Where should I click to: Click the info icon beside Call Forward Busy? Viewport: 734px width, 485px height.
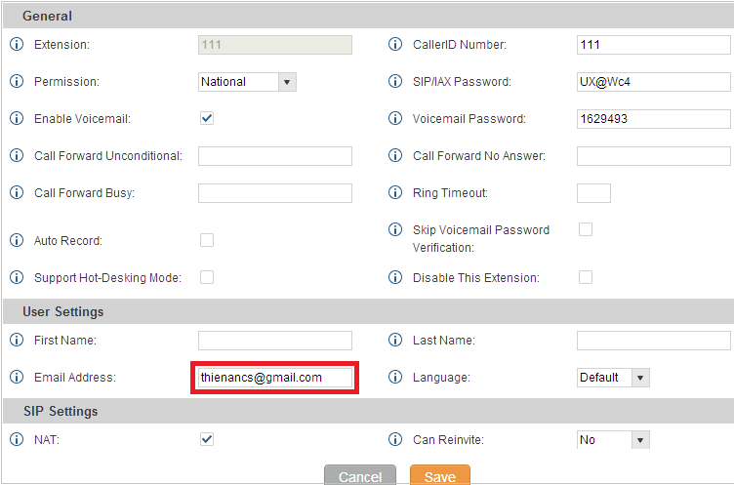[x=17, y=192]
